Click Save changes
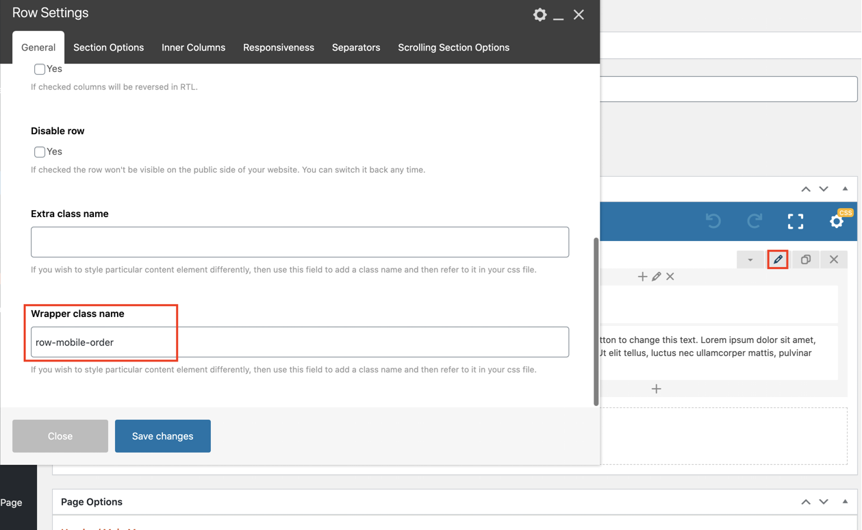The height and width of the screenshot is (530, 862). pos(163,436)
